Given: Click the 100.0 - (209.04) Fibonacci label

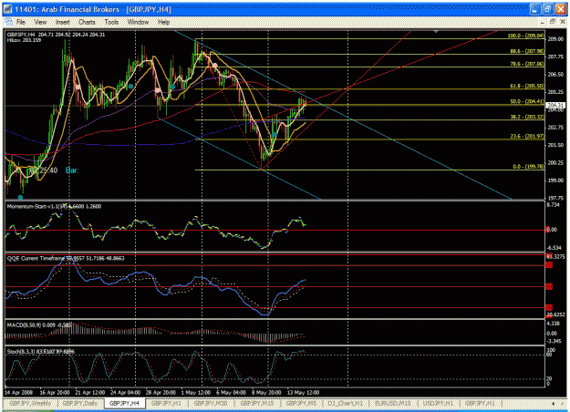Looking at the screenshot, I should coord(526,36).
